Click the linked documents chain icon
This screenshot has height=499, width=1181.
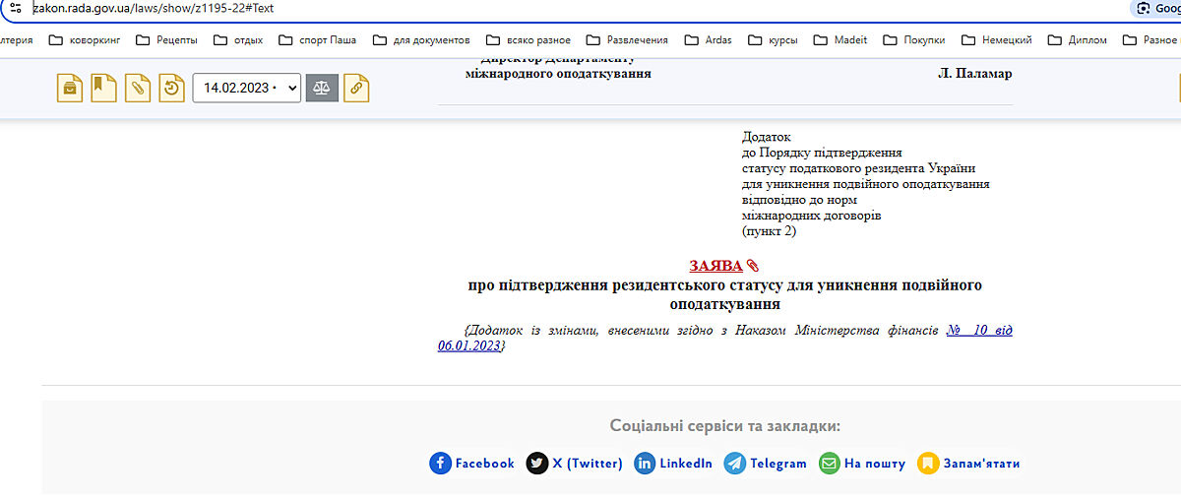click(x=356, y=88)
